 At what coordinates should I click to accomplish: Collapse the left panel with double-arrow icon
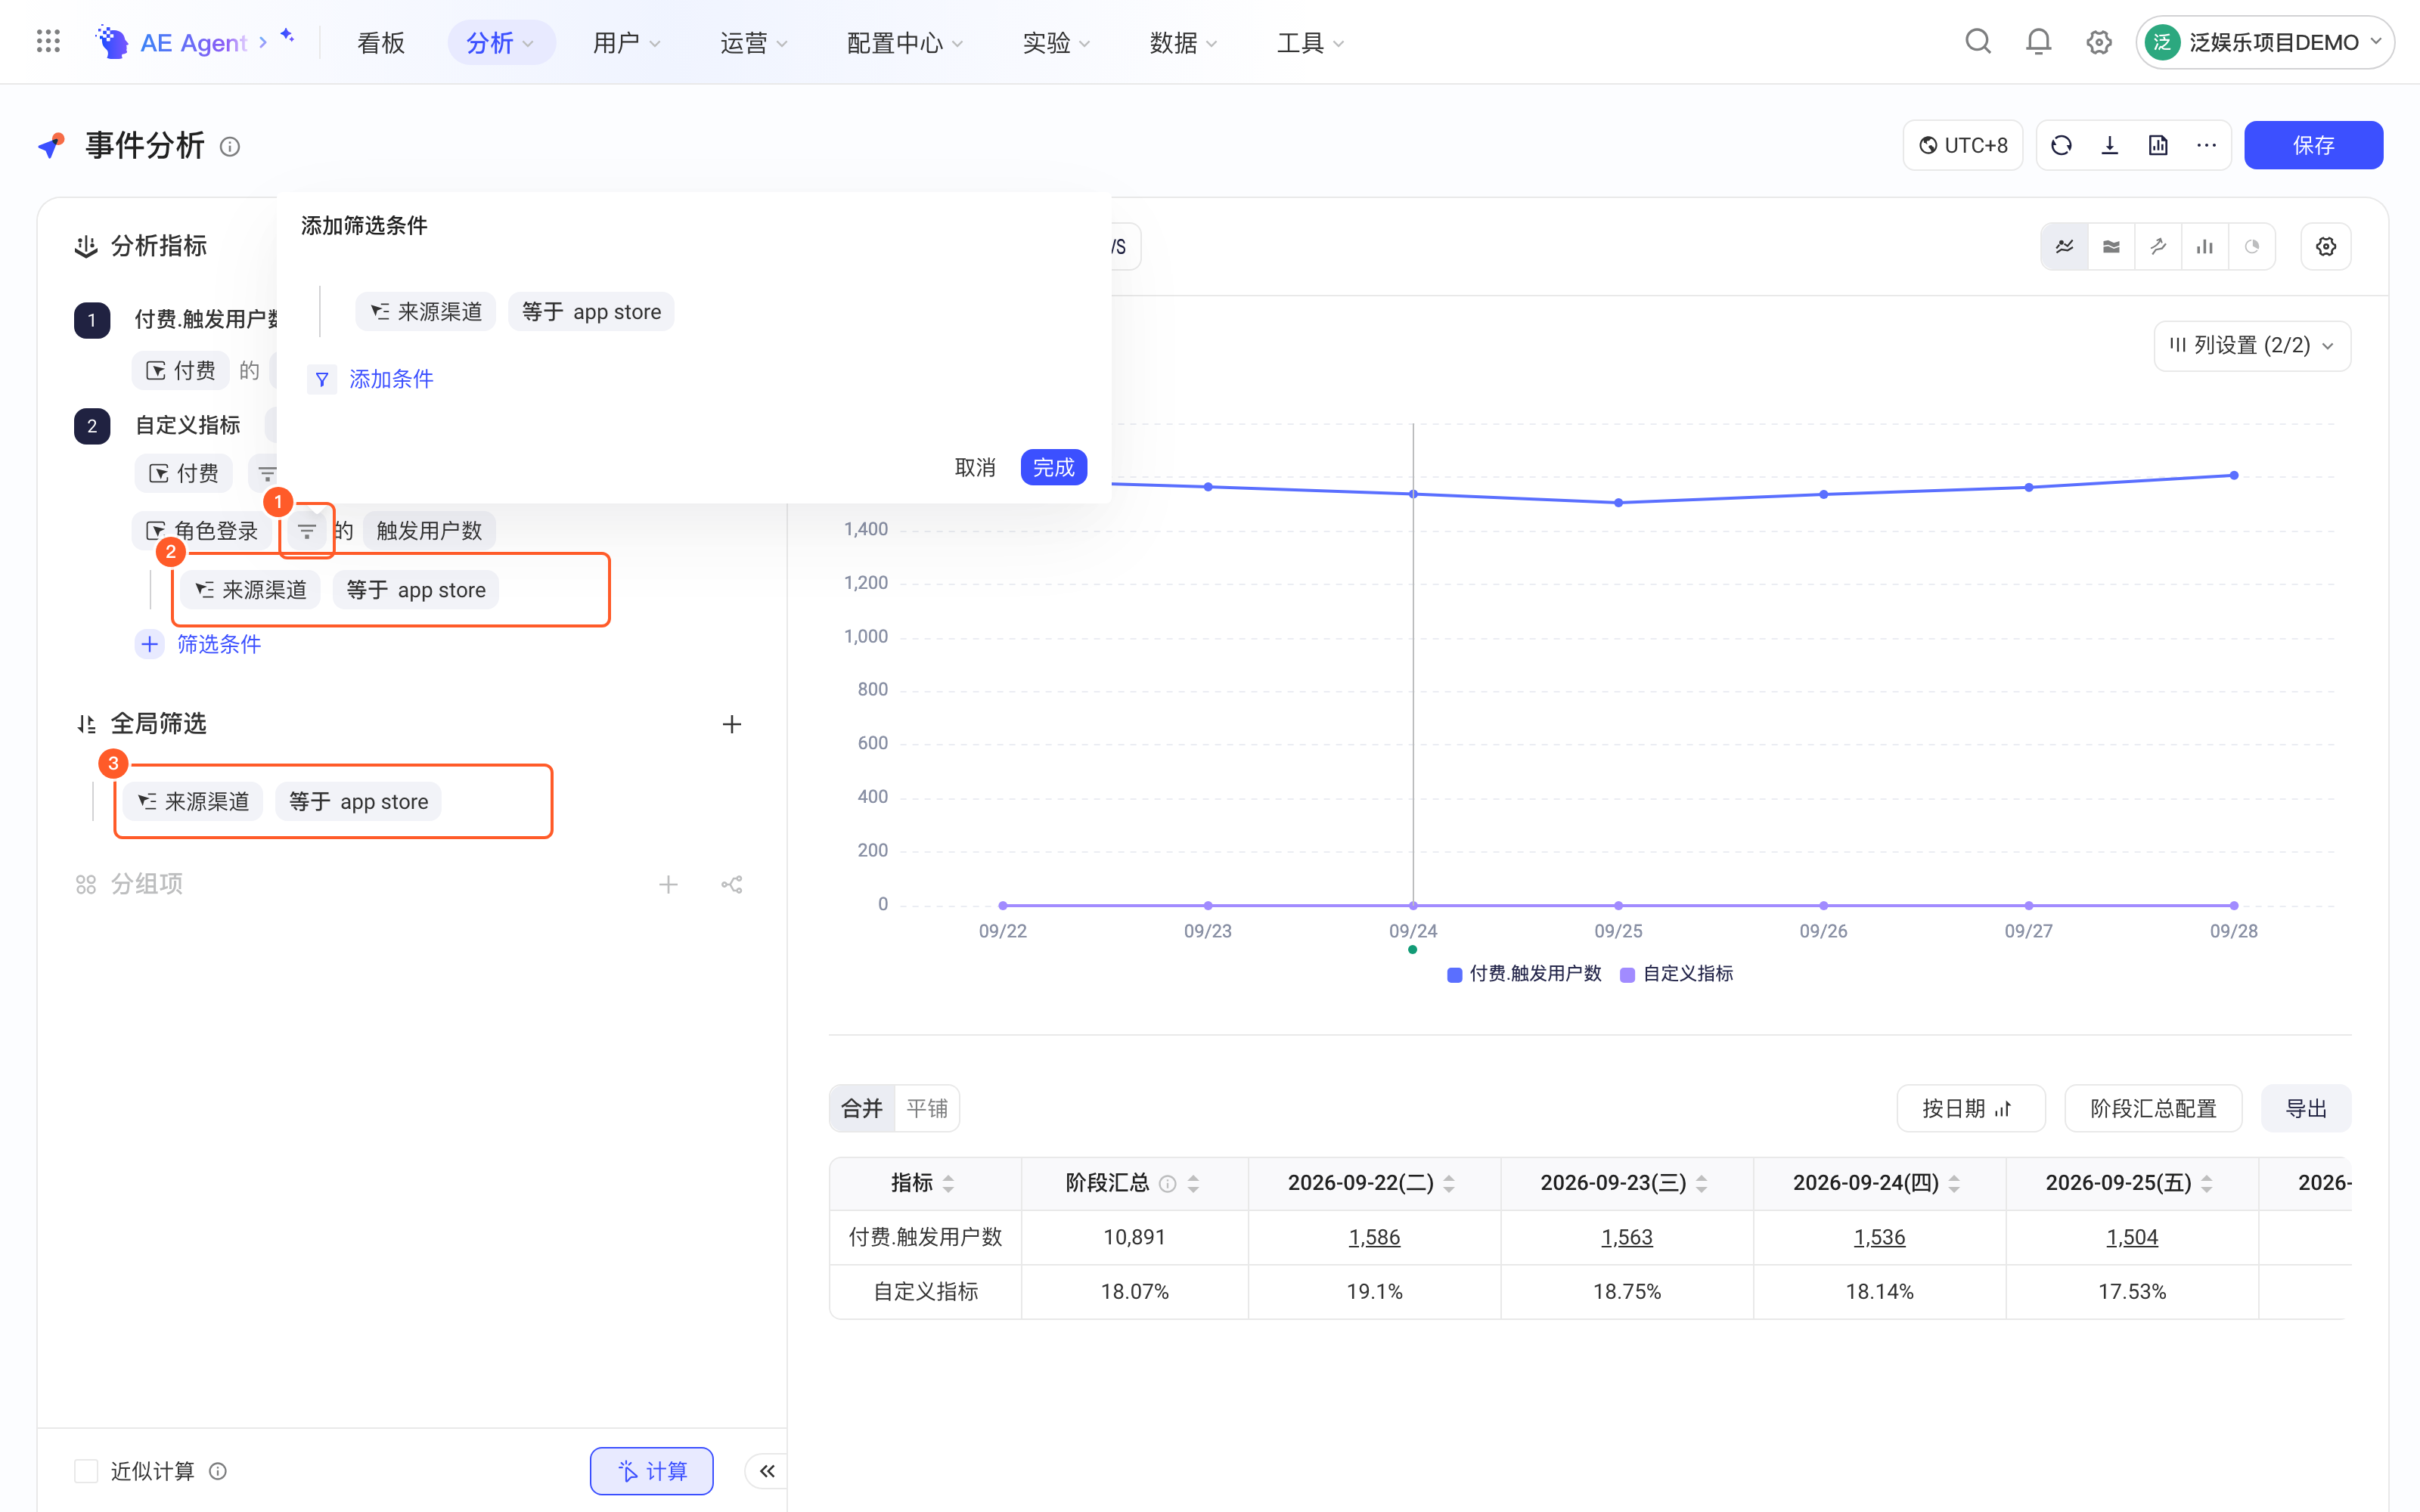click(767, 1471)
